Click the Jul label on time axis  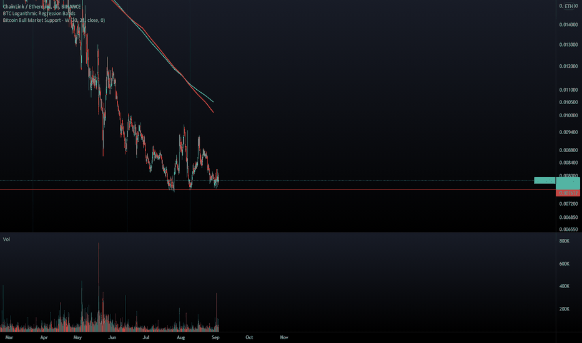coord(146,337)
